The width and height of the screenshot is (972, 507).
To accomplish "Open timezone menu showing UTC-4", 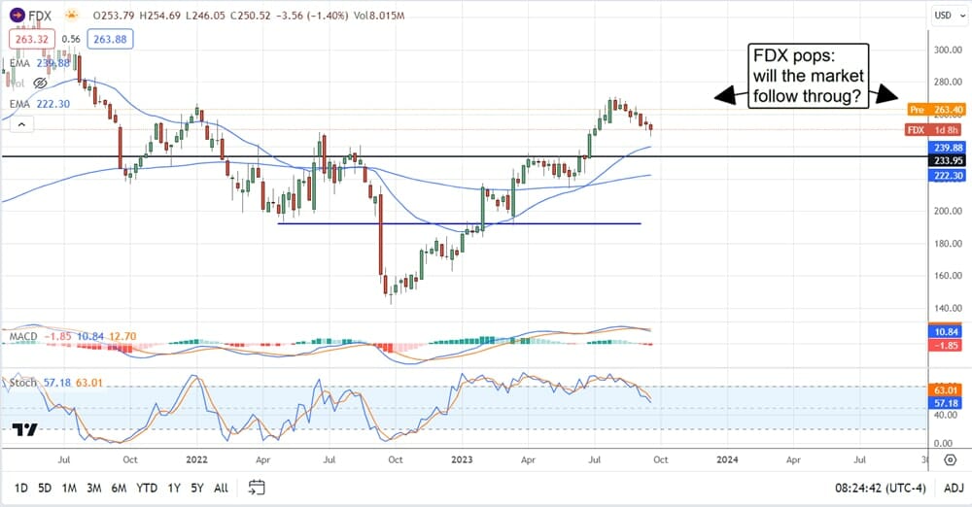I will point(882,487).
